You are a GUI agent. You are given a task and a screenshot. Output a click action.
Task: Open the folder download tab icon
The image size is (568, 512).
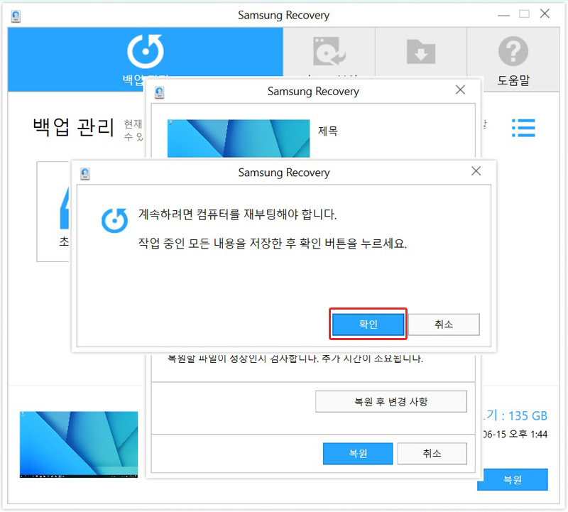420,52
